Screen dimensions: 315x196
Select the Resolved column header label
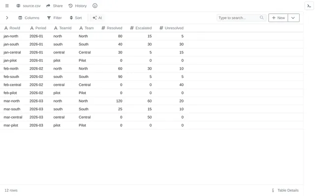click(115, 28)
